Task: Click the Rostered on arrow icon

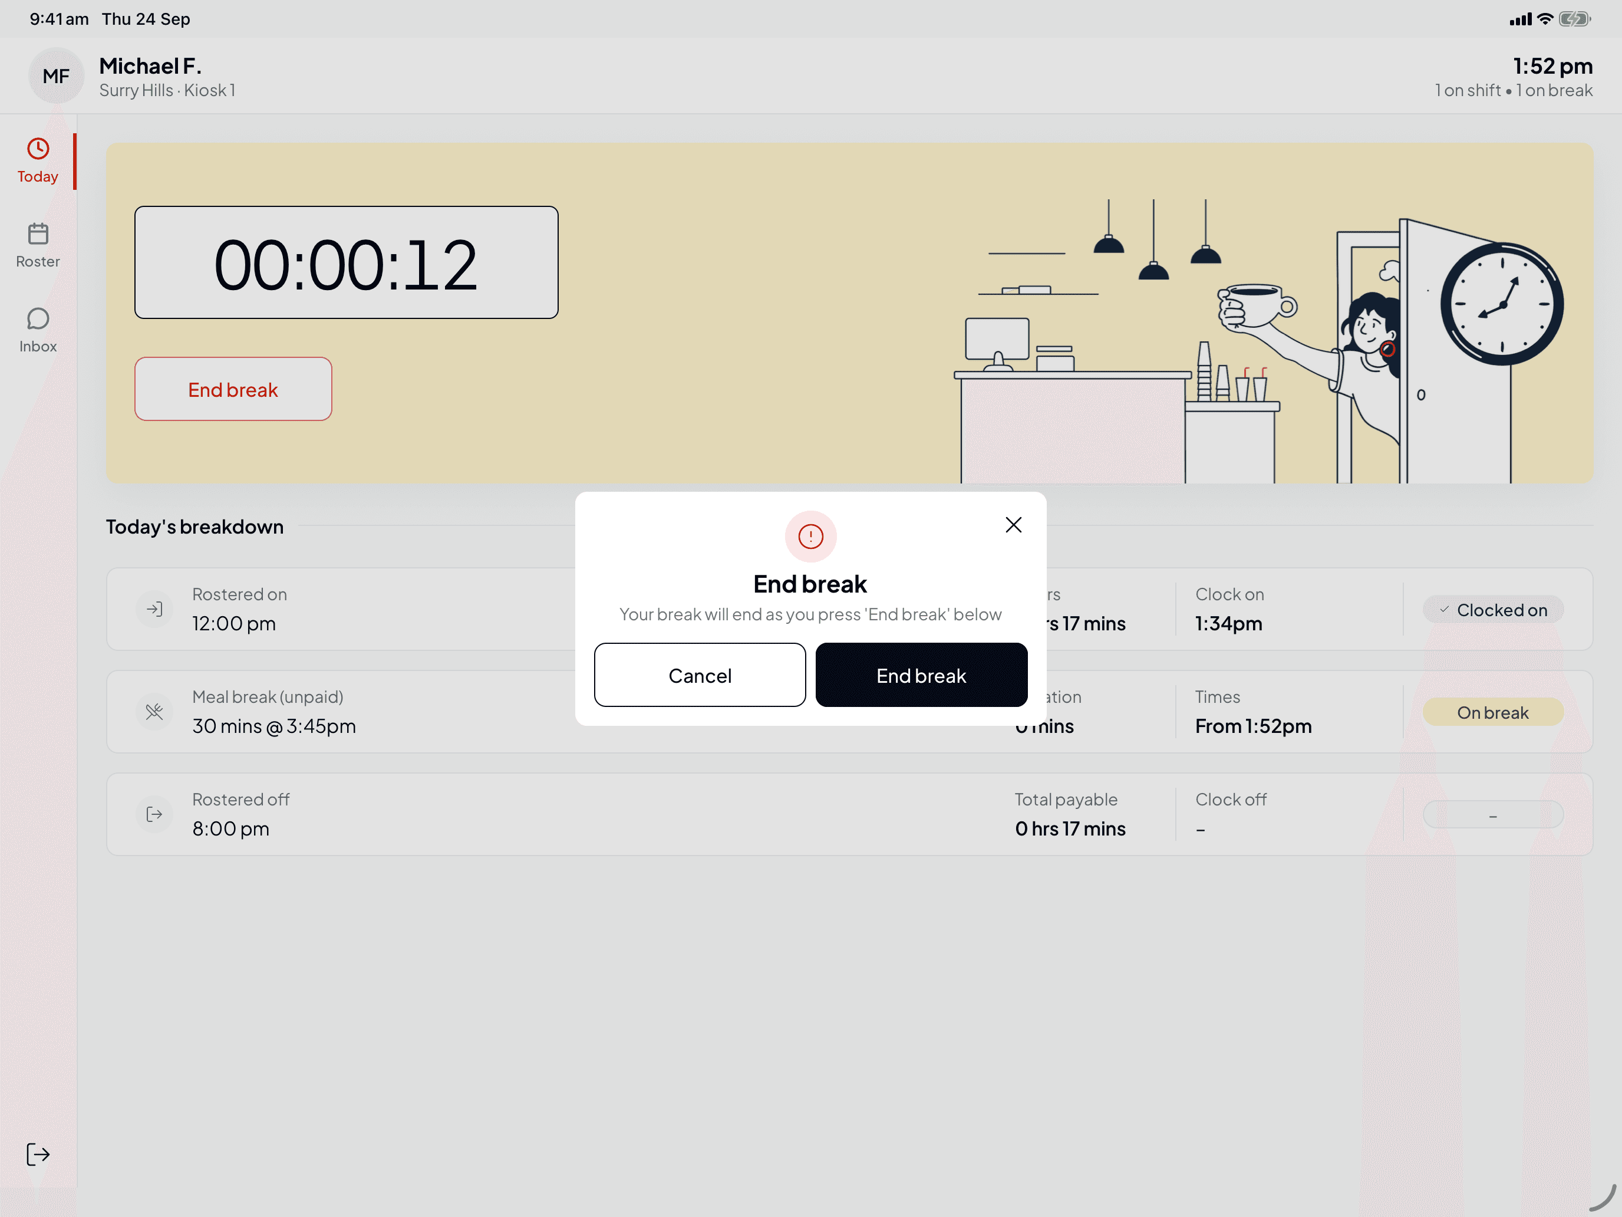Action: [154, 609]
